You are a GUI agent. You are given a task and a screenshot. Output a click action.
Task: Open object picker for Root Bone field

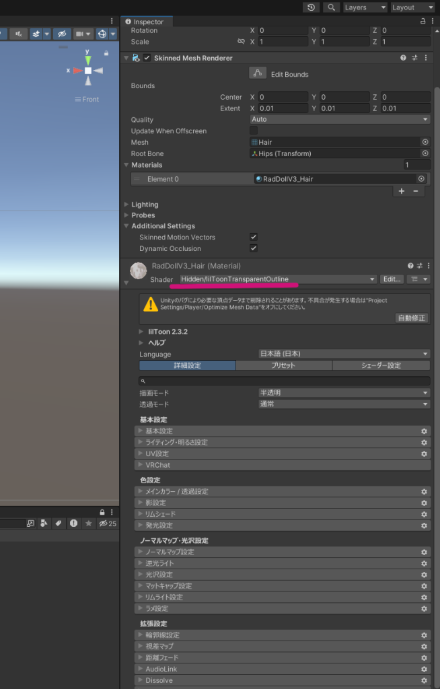(x=425, y=153)
